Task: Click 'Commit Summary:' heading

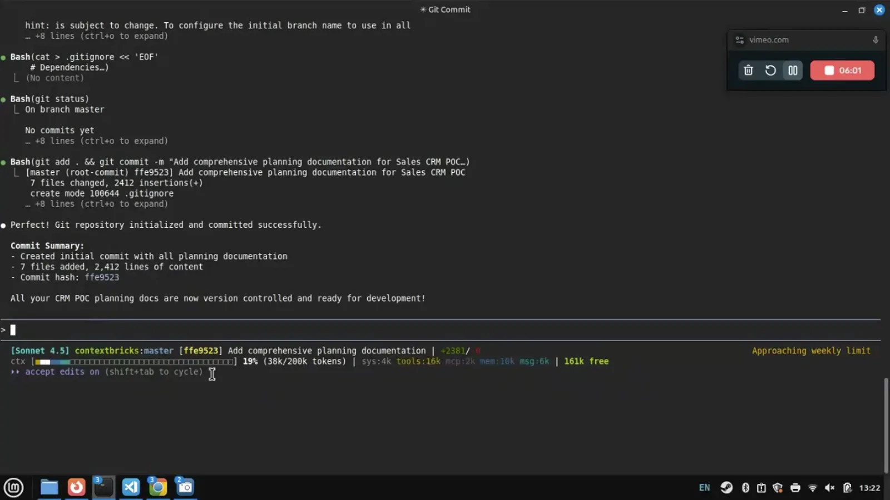Action: pos(47,246)
